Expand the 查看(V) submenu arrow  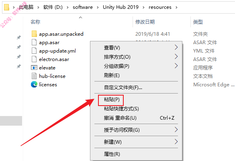(176, 47)
